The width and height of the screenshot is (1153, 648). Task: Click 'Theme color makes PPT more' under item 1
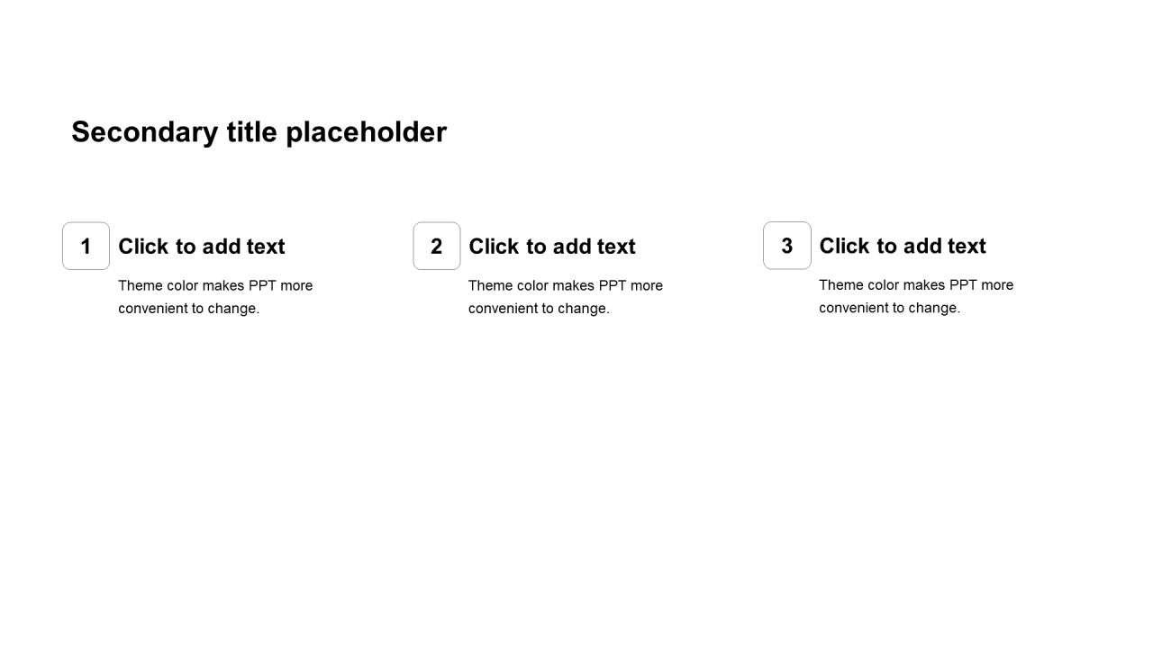pos(215,286)
